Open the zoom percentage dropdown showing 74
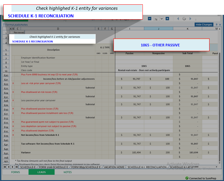The width and height of the screenshot is (224, 181). coord(161,19)
